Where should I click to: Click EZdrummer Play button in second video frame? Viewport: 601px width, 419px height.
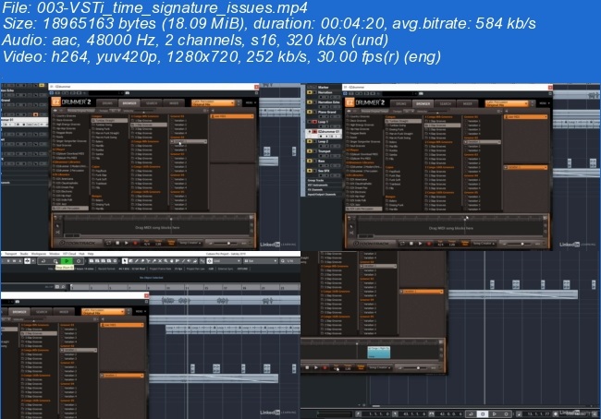point(420,244)
